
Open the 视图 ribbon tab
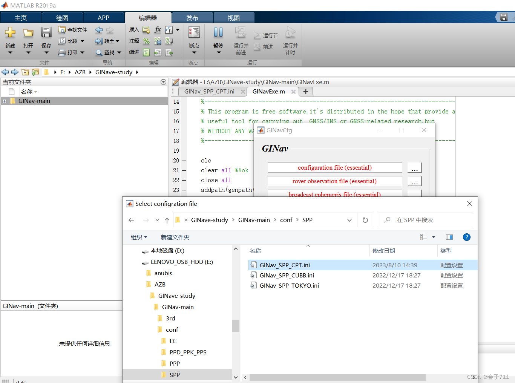point(234,18)
